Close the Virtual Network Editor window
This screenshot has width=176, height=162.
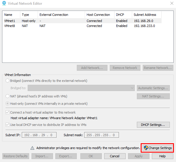(x=172, y=3)
